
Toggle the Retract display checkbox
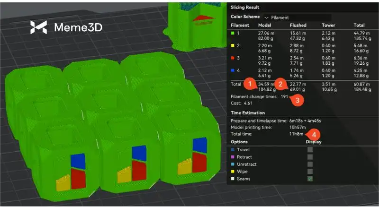(310, 157)
